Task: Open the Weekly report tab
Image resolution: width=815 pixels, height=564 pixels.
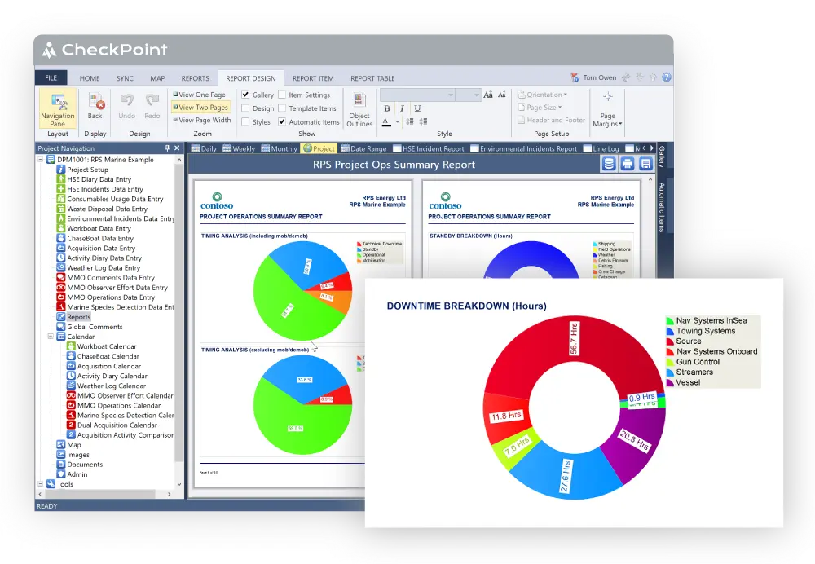Action: click(239, 148)
